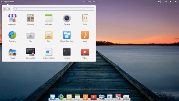
Task: Switch launcher to category list view
Action: [x=9, y=9]
